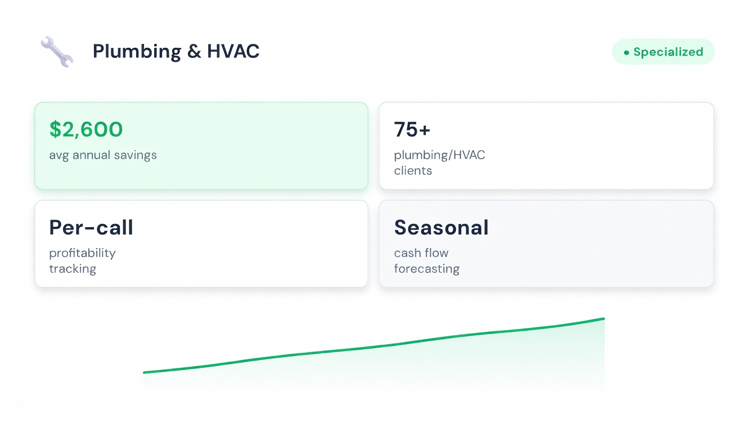Click the green dot in the Specialized badge
Screen dimensions: 738x441
[x=626, y=53]
